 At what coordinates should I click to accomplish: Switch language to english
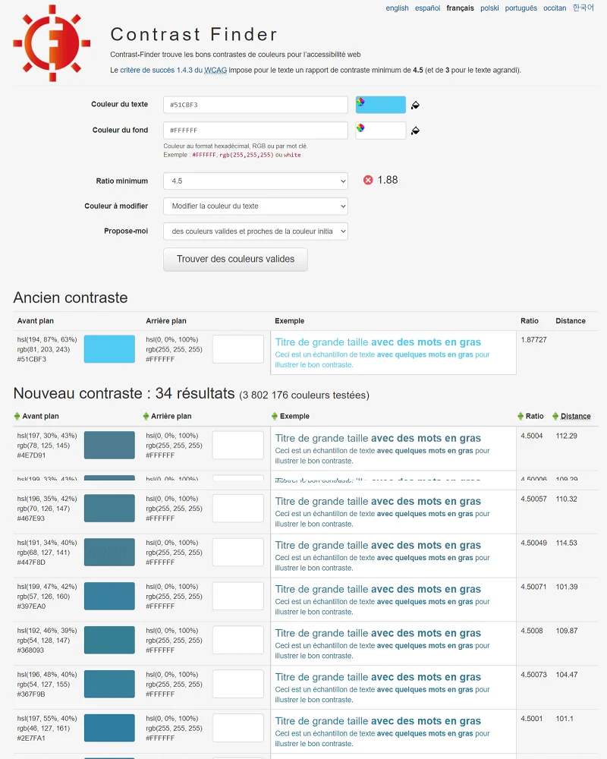397,8
